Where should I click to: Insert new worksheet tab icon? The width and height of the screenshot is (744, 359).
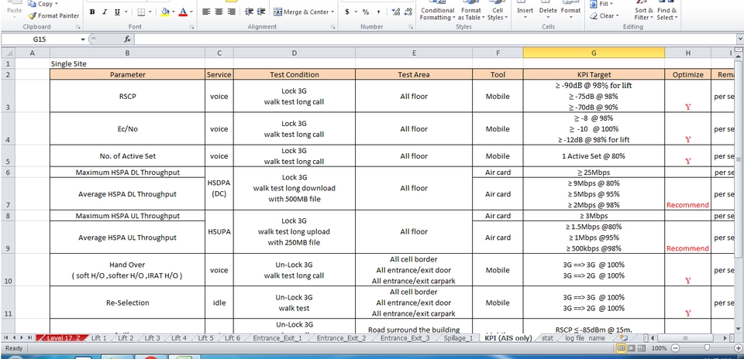(624, 337)
